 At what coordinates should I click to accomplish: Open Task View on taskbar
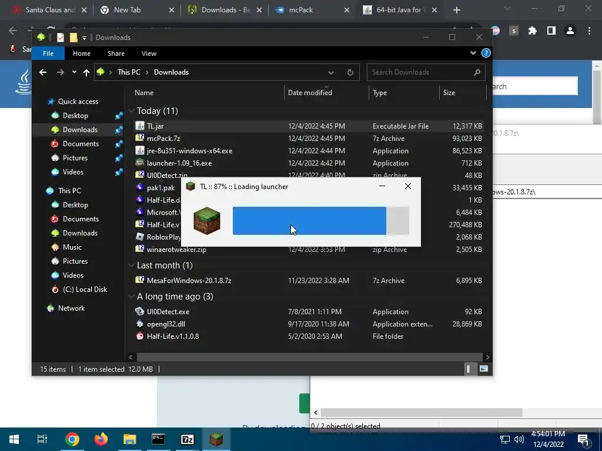click(x=42, y=439)
